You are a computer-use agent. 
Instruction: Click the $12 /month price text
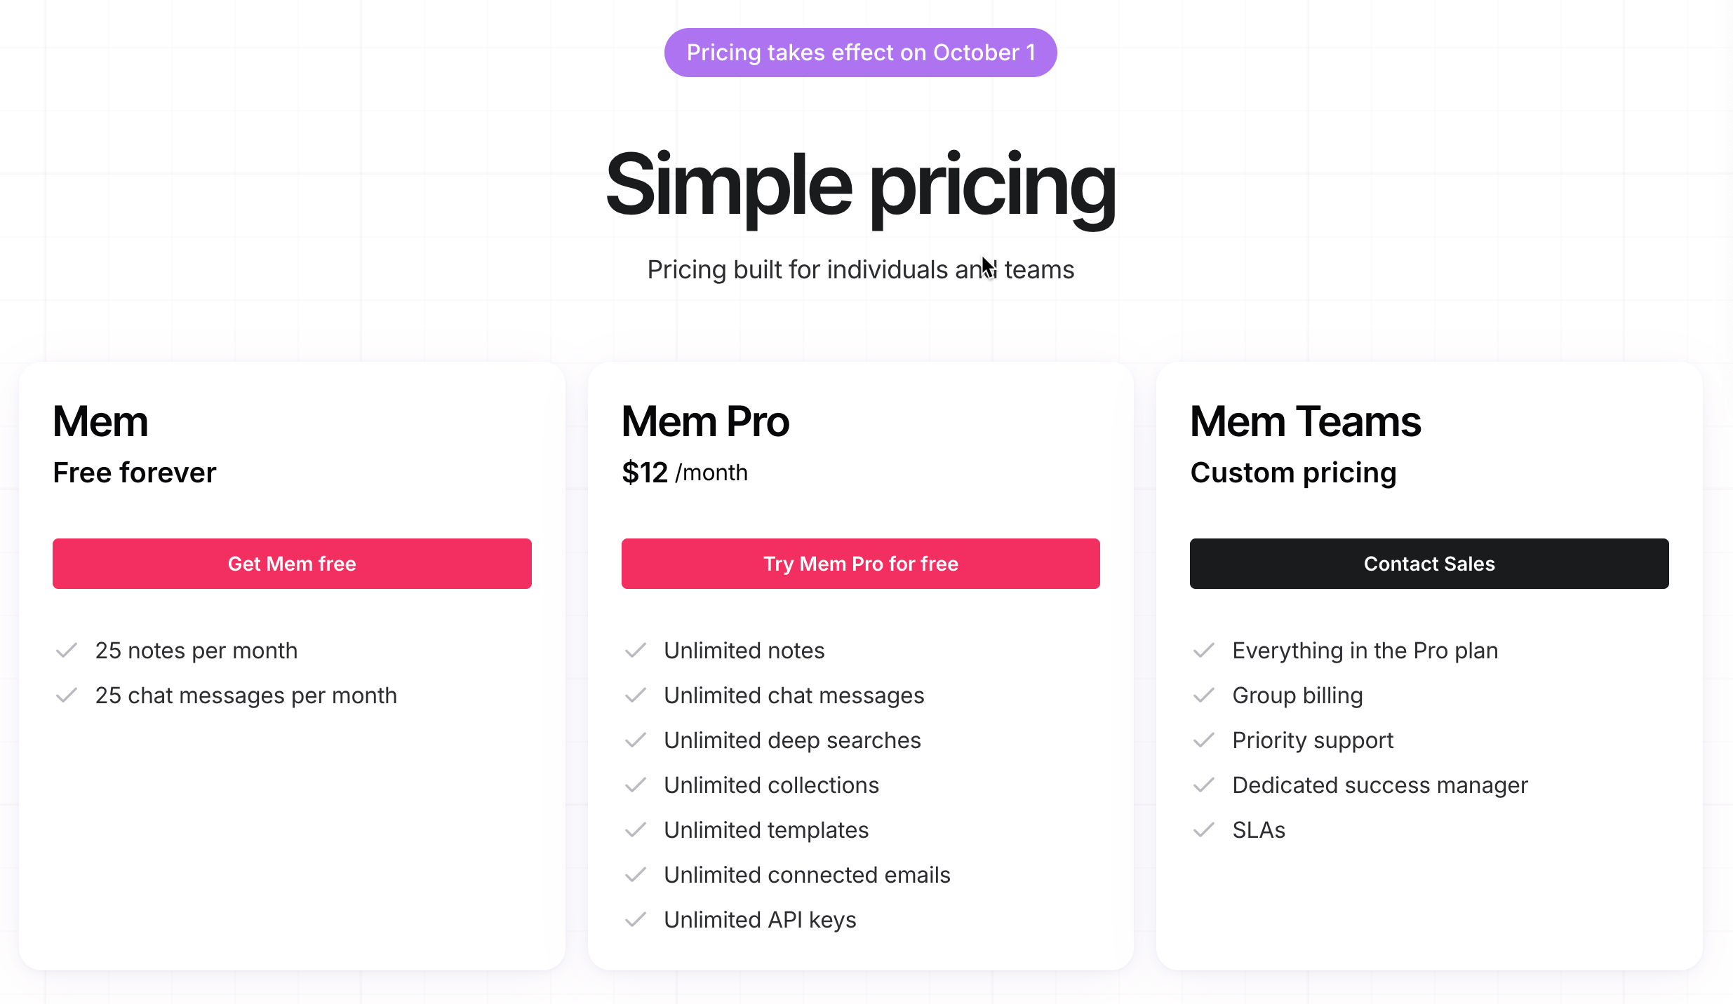tap(685, 473)
